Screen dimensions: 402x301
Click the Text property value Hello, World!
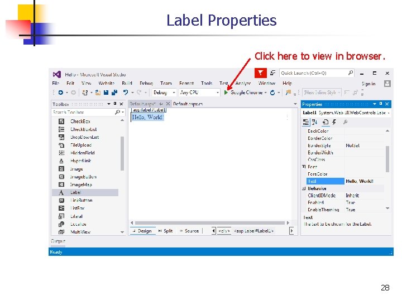click(x=360, y=181)
